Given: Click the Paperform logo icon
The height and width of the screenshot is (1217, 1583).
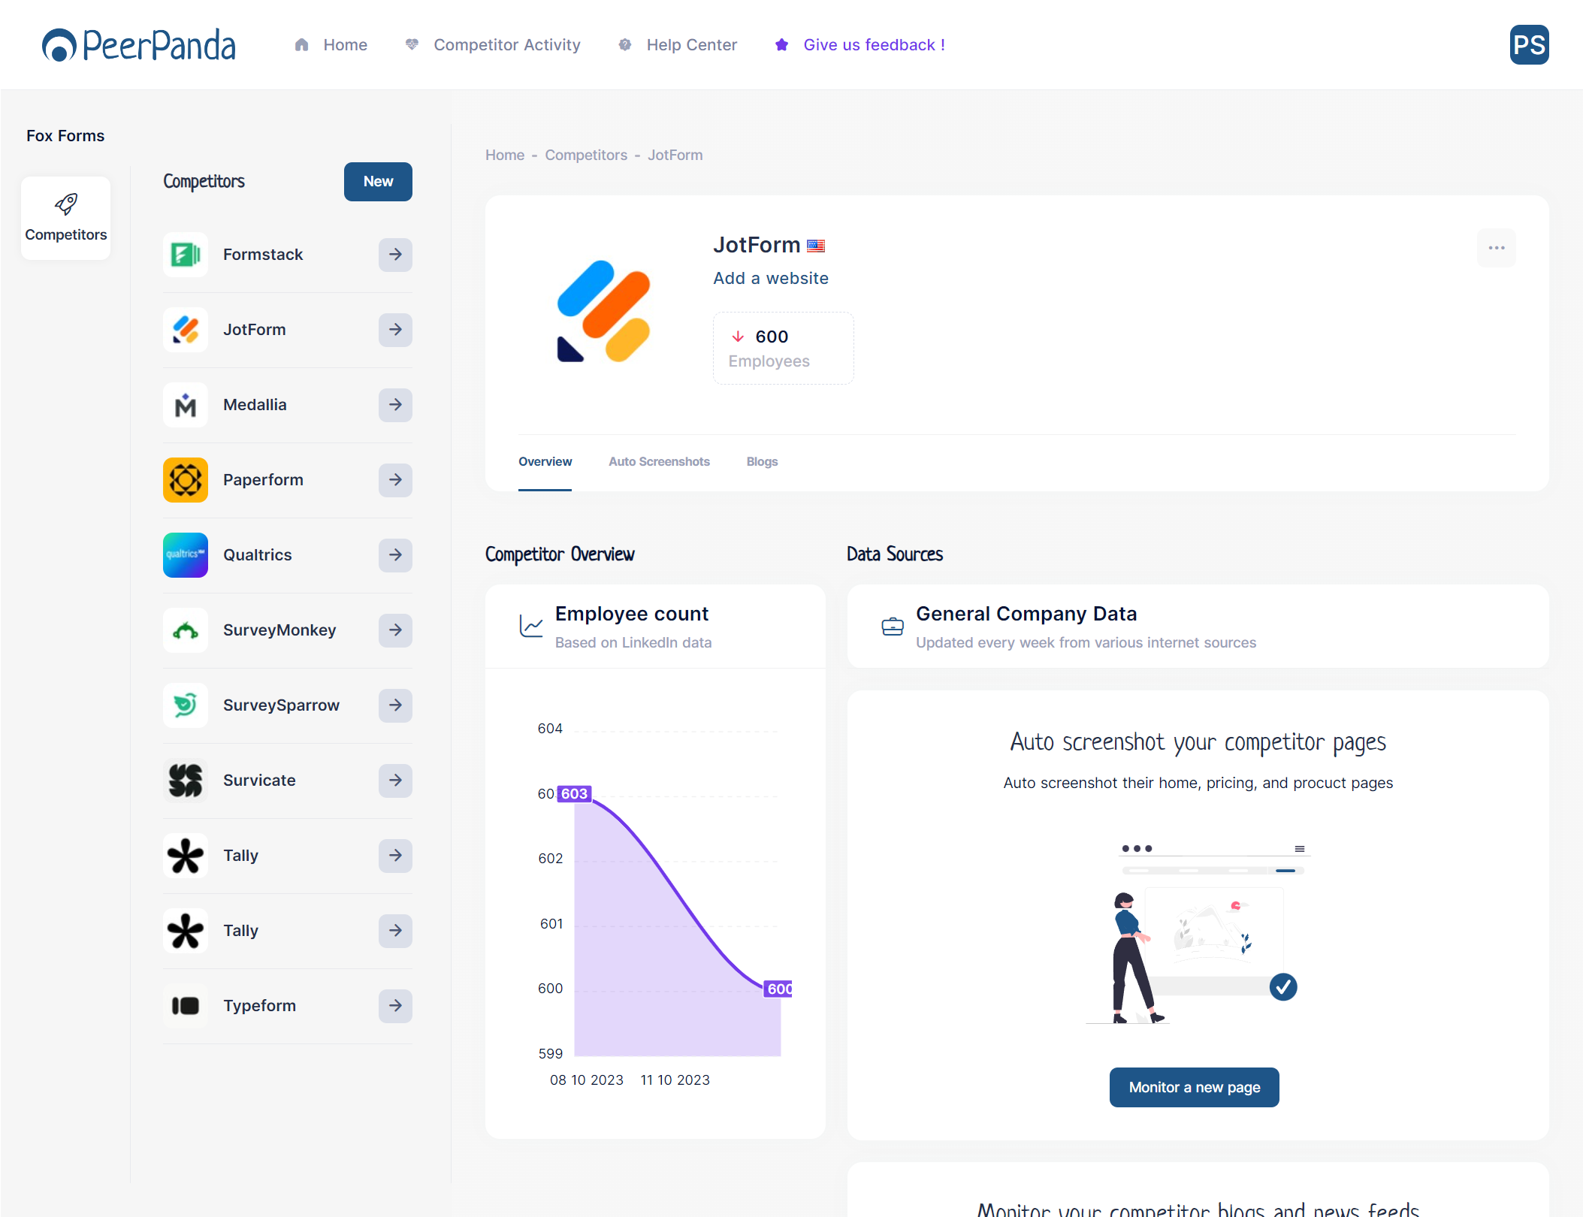Looking at the screenshot, I should pos(186,480).
